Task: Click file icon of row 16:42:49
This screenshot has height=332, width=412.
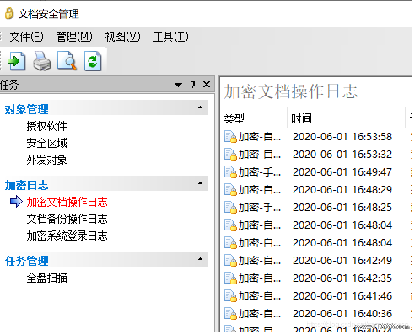Action: [x=230, y=261]
